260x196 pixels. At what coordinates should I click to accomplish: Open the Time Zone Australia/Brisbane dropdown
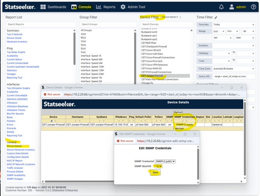(x=234, y=69)
